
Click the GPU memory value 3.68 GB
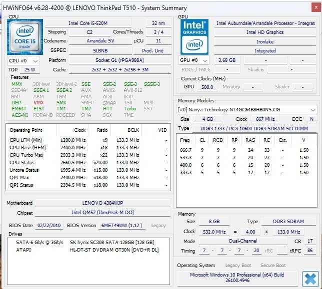click(227, 60)
